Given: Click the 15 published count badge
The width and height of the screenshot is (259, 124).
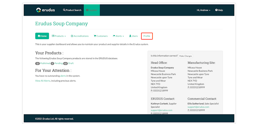Looking at the screenshot, I should click(37, 64).
